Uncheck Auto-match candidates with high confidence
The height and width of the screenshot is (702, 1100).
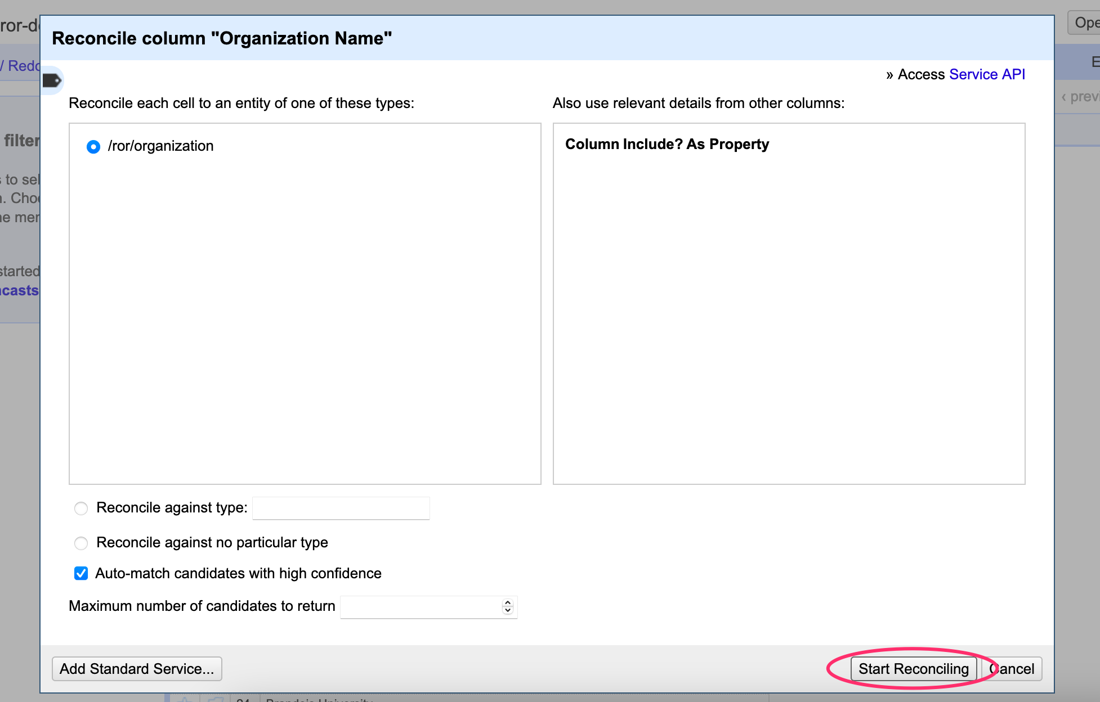pyautogui.click(x=81, y=573)
